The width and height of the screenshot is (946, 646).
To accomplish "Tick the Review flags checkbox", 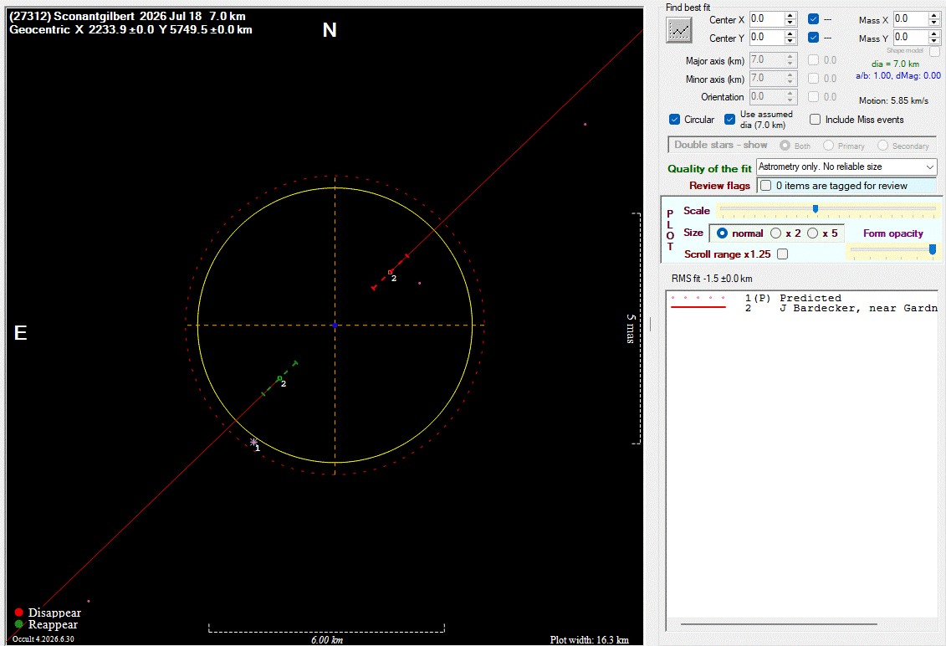I will tap(765, 185).
